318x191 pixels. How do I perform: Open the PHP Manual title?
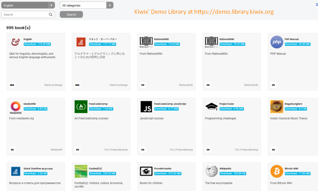[x=292, y=39]
